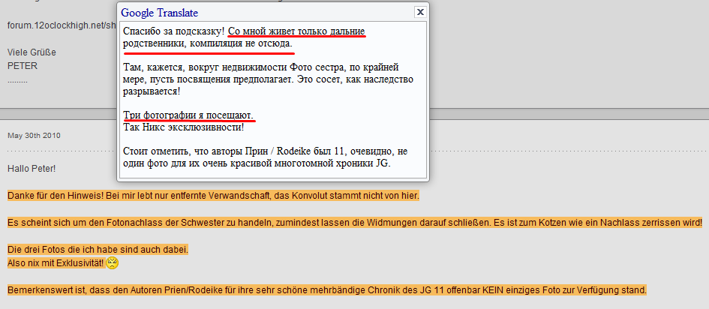Open the forum.12oclockhigh.net link

pos(62,25)
